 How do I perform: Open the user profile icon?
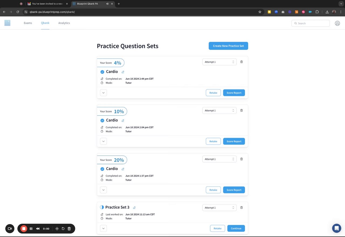click(x=337, y=23)
